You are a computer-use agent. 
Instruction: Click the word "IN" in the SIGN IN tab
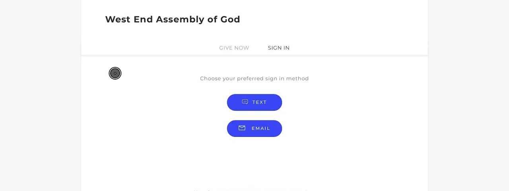click(286, 48)
